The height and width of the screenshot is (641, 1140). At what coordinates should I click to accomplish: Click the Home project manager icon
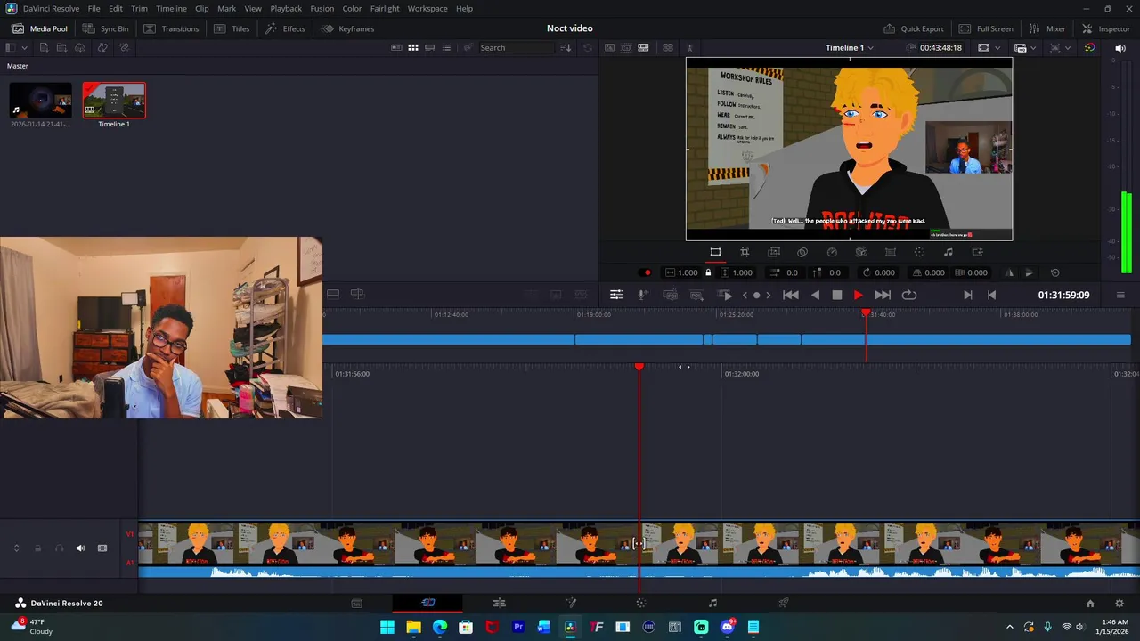point(1090,603)
